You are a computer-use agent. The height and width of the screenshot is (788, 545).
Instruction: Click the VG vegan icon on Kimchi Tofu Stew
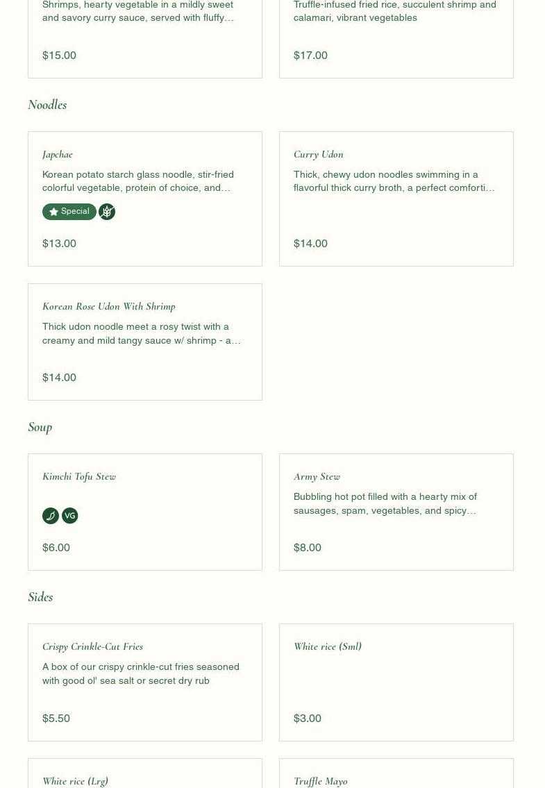(x=70, y=516)
